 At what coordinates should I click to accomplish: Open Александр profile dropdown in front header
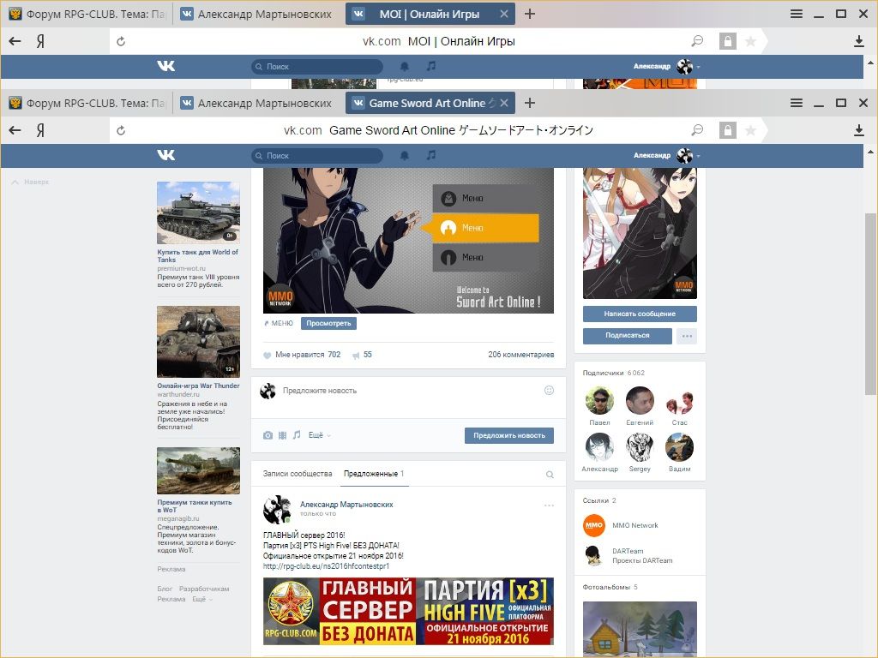click(666, 156)
